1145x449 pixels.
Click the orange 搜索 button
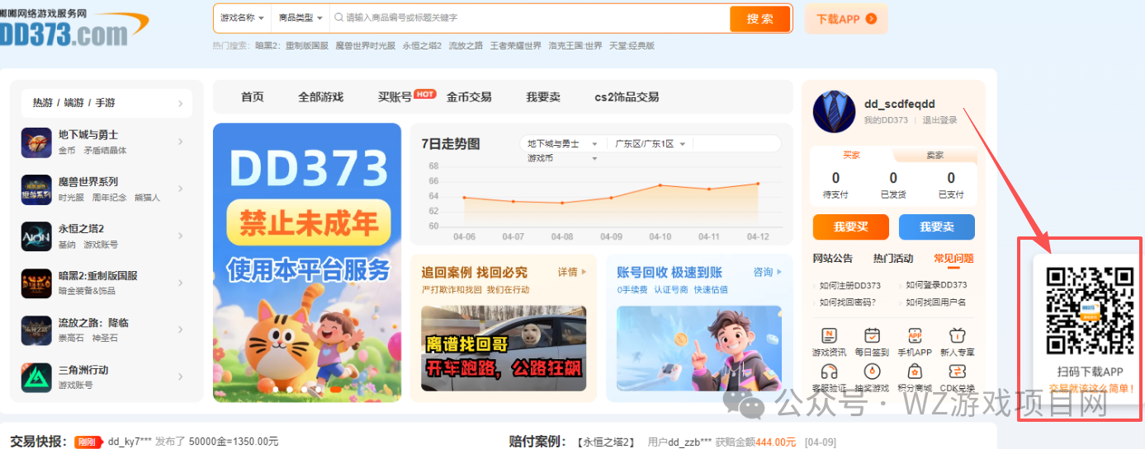tap(759, 18)
